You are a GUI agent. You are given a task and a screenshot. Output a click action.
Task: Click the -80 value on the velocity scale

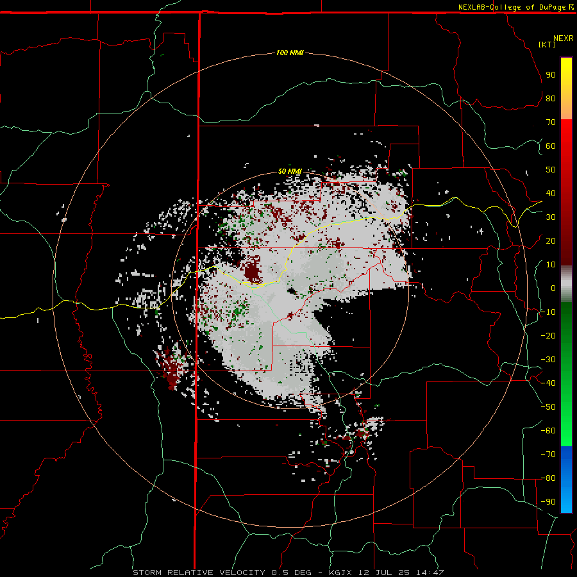tap(548, 478)
